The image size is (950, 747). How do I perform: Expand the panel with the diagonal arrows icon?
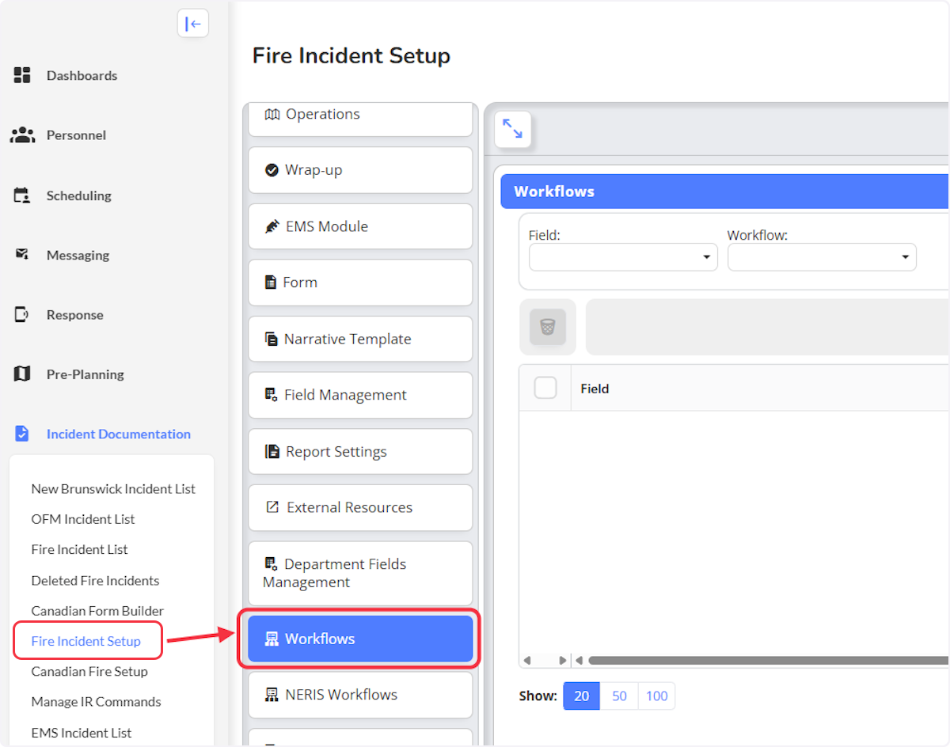(x=513, y=129)
